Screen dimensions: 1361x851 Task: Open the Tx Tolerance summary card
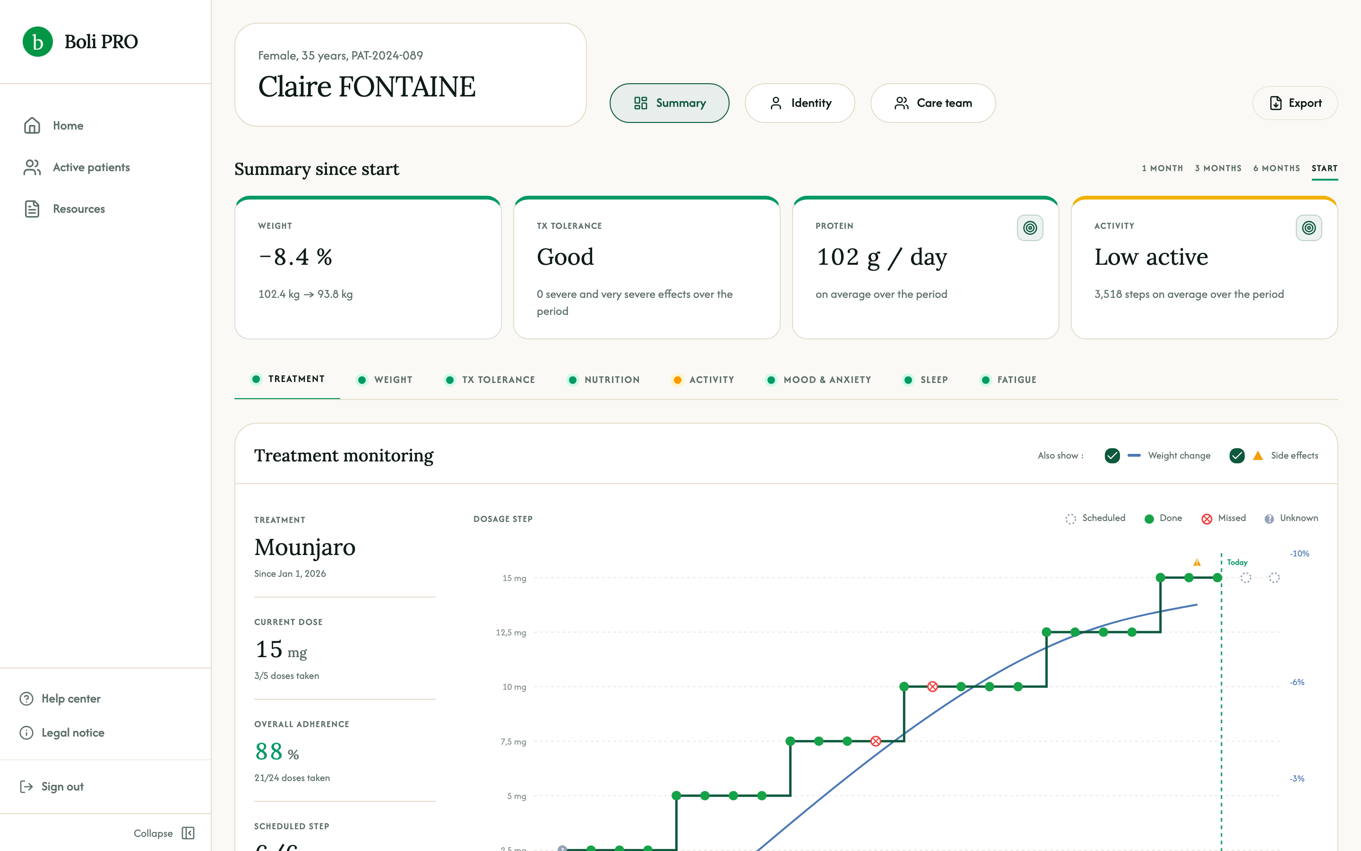click(x=647, y=268)
